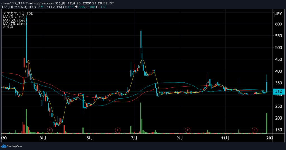Image resolution: width=286 pixels, height=150 pixels.
Task: Open the TradingView logo link
Action: coord(11,146)
